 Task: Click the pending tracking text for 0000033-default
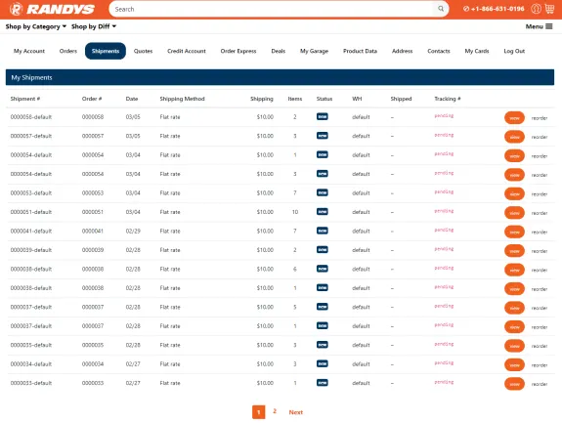pyautogui.click(x=444, y=381)
